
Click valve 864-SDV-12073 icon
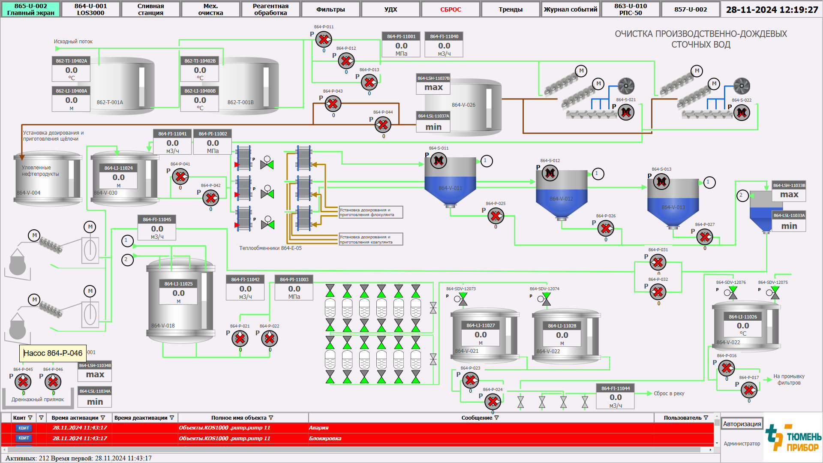point(463,299)
